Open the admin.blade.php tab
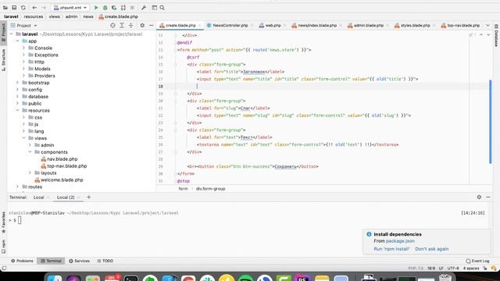The height and width of the screenshot is (281, 500). tap(368, 26)
